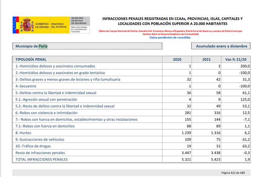Image resolution: width=265 pixels, height=177 pixels.
Task: Select the 4.-Secuestro row label
Action: [26, 86]
